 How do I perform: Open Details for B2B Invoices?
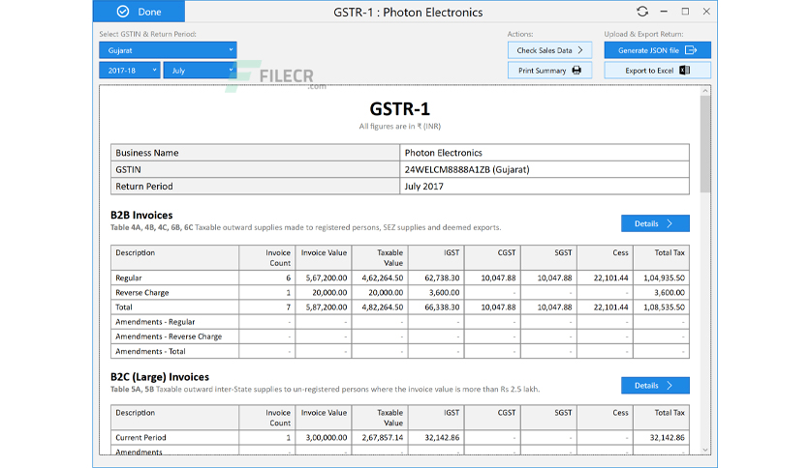coord(655,223)
